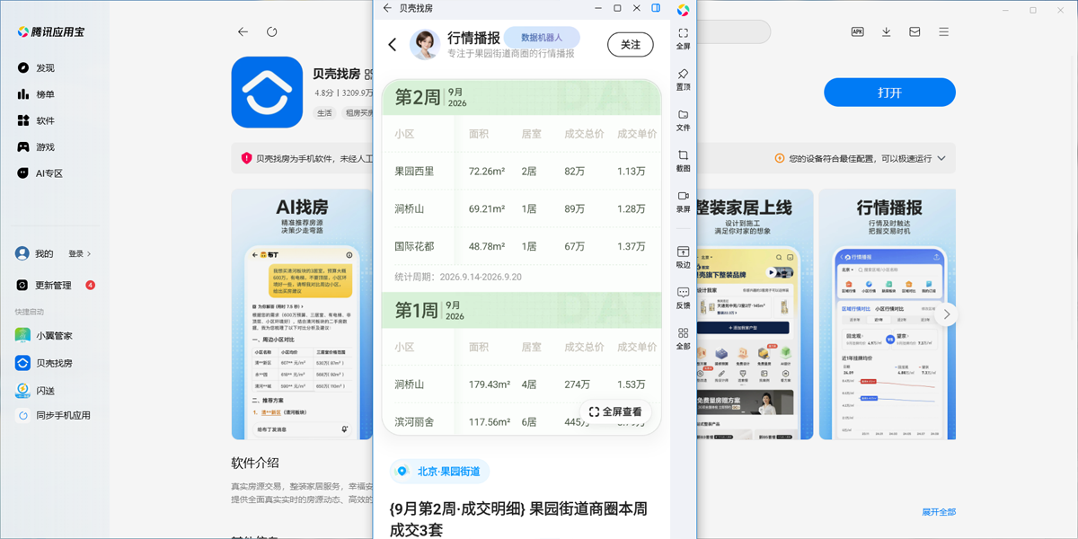
Task: Click the blue side-panel toggle in 贝壳找房 title bar
Action: 656,8
